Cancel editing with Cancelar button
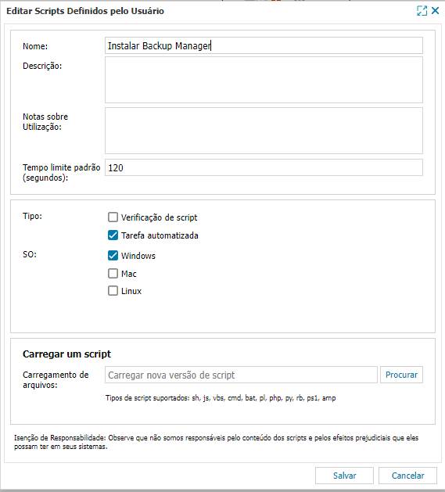 pos(407,476)
